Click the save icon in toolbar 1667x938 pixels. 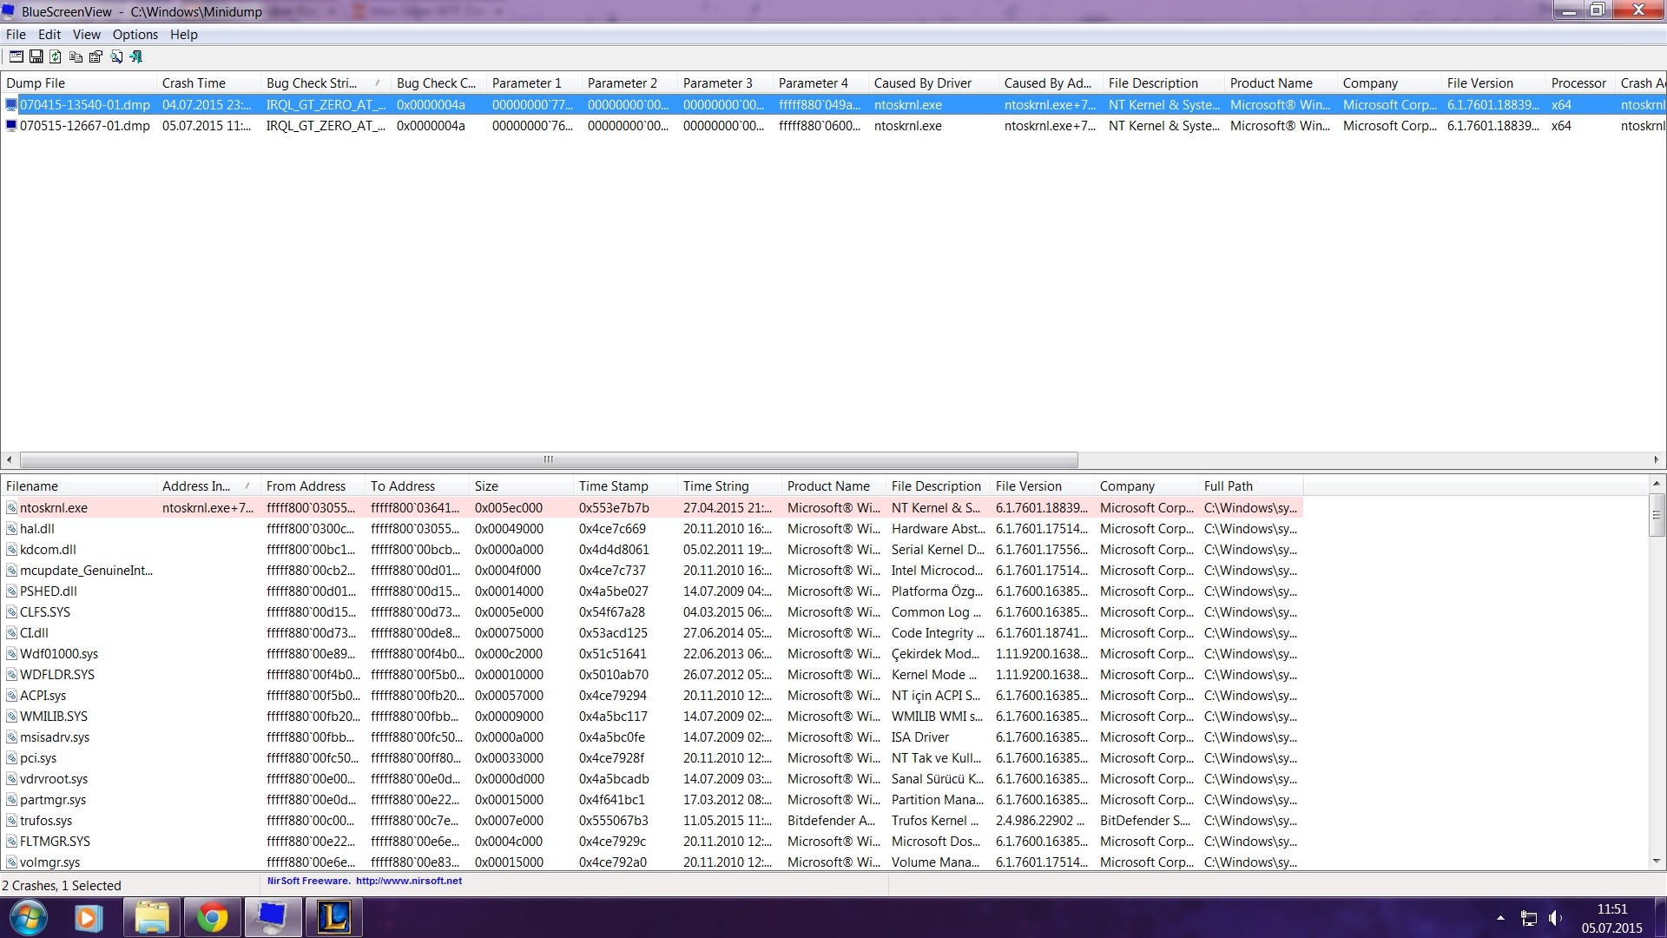[33, 56]
